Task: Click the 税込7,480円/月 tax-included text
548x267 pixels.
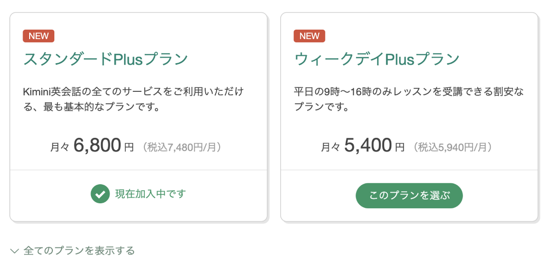Action: 181,147
